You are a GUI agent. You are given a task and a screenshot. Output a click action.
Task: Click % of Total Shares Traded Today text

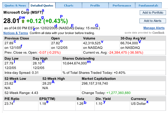94,73
